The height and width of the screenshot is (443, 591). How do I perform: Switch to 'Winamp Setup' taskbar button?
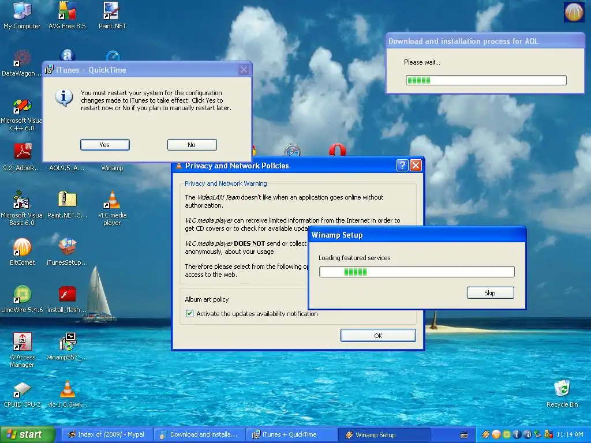click(384, 435)
